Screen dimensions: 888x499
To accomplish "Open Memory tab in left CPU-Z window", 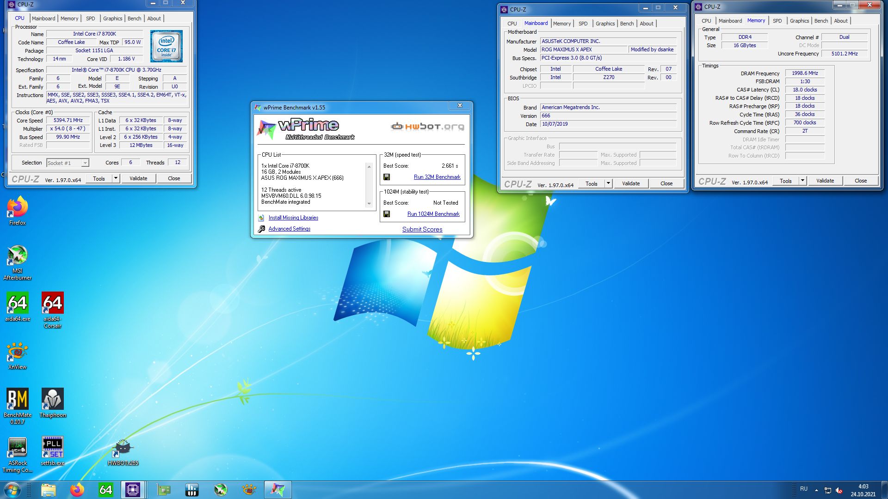I will point(69,18).
